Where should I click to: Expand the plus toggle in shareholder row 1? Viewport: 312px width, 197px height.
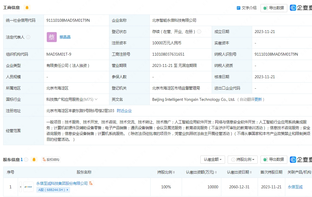point(20,187)
